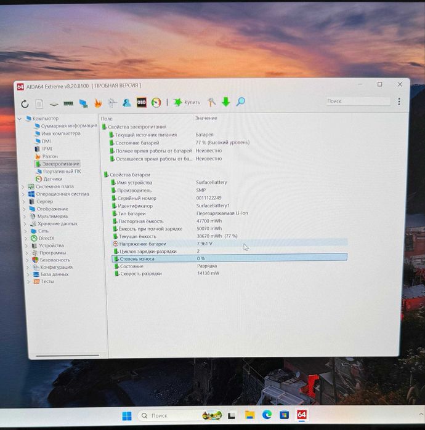Open the sensor gauge panel icon
Image resolution: width=425 pixels, height=430 pixels.
coord(156,103)
